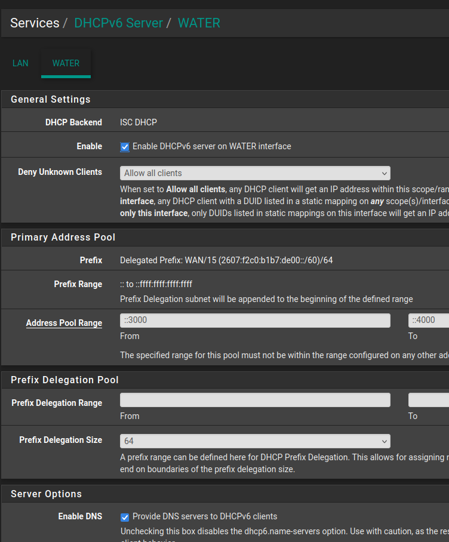The width and height of the screenshot is (449, 542).
Task: Click the General Settings section header
Action: point(51,99)
